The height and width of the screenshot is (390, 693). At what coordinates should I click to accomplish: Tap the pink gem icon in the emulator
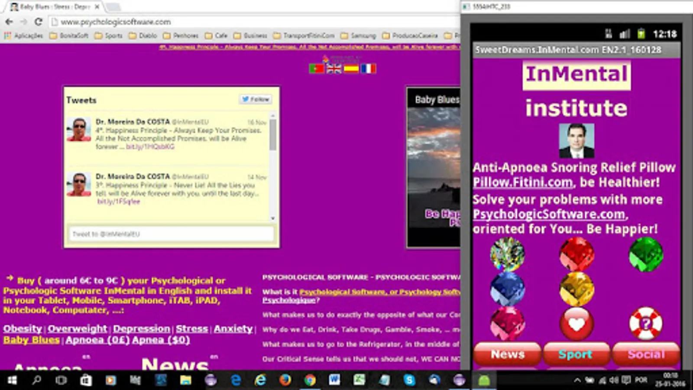click(x=507, y=324)
